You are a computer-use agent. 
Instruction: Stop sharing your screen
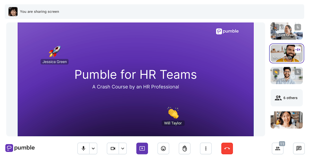[142, 148]
